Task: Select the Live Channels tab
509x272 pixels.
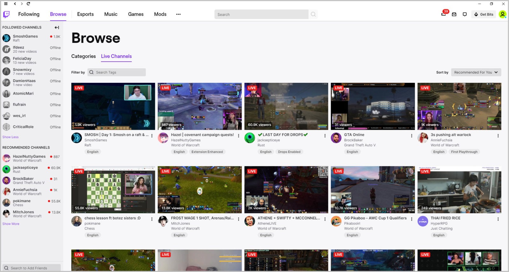Action: click(x=116, y=56)
